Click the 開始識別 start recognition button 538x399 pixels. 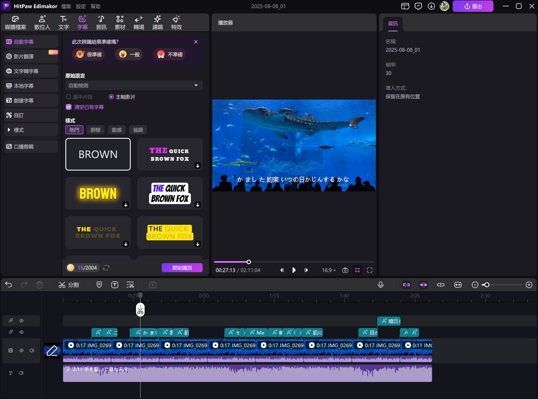[182, 268]
